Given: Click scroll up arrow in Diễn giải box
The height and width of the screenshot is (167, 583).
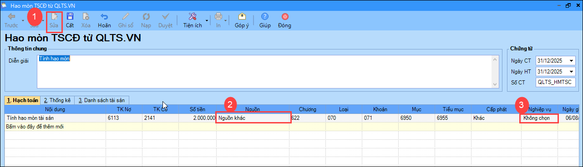Looking at the screenshot, I should tap(496, 59).
